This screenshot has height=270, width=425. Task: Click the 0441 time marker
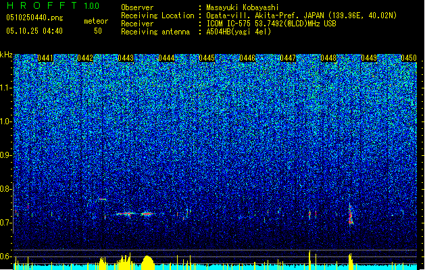point(45,58)
